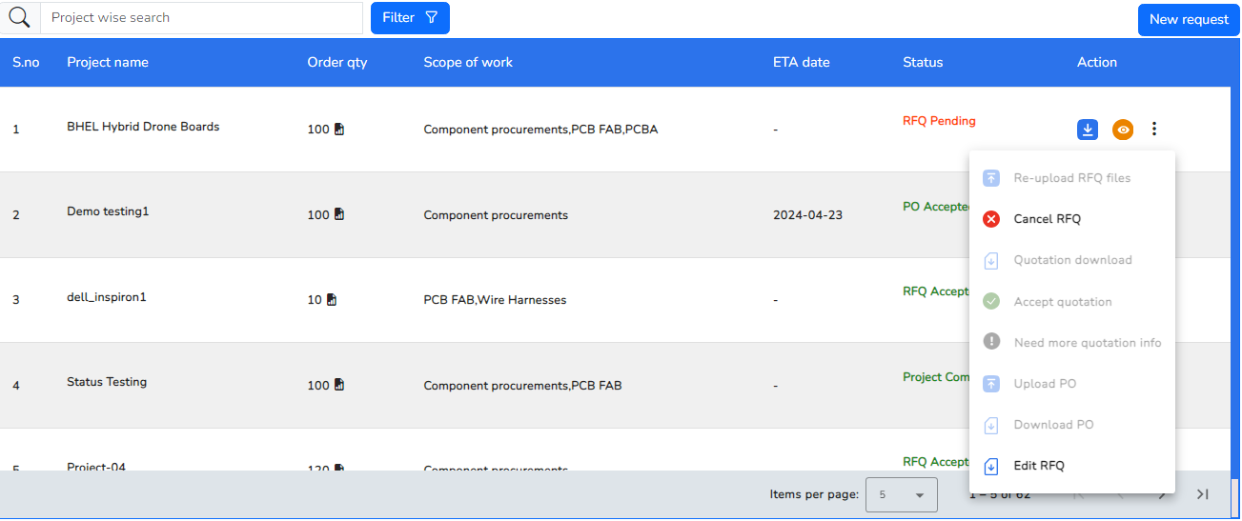Click the magnifying glass search icon
The width and height of the screenshot is (1242, 521).
(x=19, y=17)
